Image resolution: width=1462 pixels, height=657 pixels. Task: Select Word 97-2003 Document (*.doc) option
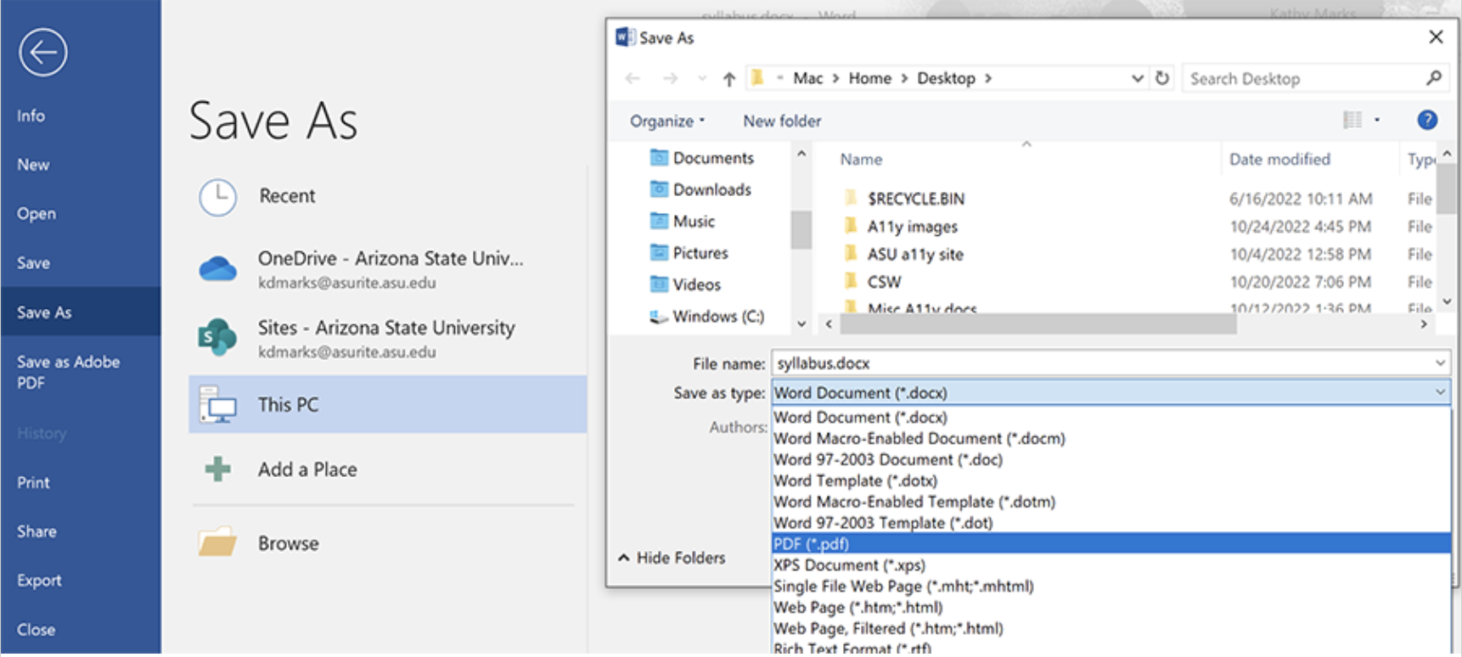click(x=887, y=459)
